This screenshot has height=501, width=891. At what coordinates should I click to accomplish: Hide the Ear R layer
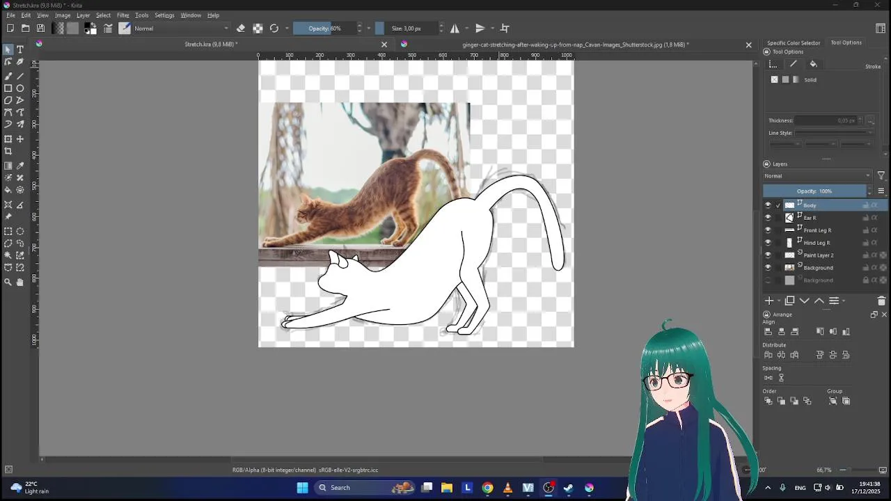[x=768, y=218]
